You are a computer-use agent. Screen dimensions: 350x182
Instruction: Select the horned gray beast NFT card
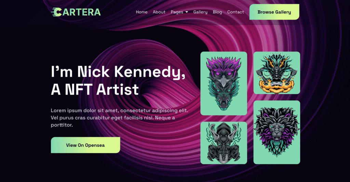coord(224,143)
